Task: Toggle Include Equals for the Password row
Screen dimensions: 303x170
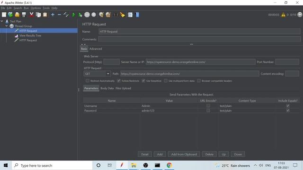Action: coord(288,110)
